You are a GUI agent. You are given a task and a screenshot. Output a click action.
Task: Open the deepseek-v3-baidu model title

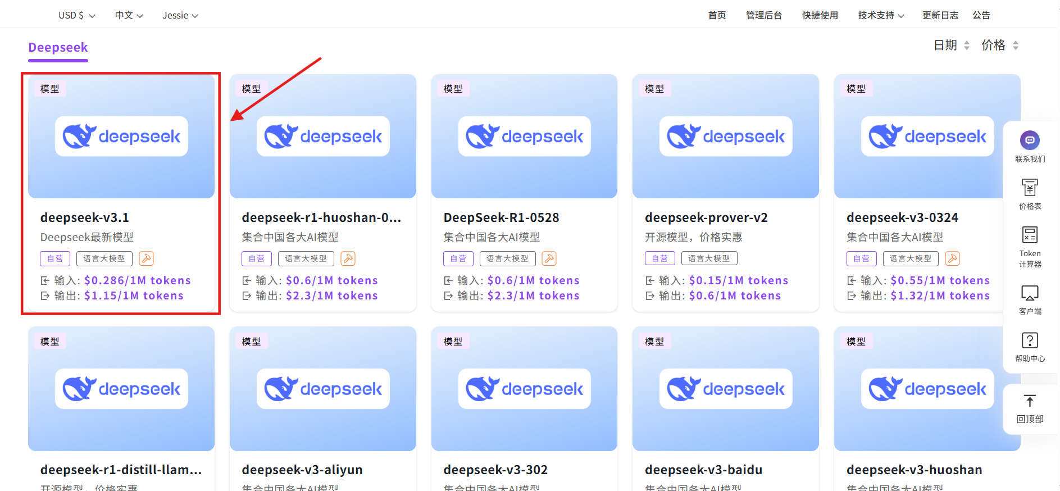703,470
